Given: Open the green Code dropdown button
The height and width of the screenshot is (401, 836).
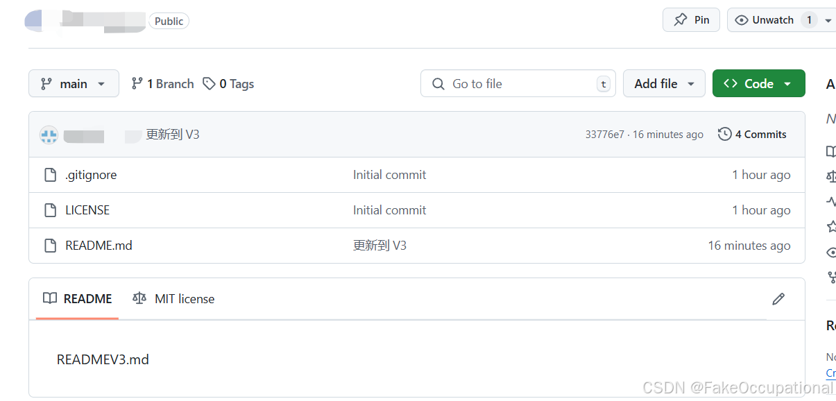Looking at the screenshot, I should (758, 83).
